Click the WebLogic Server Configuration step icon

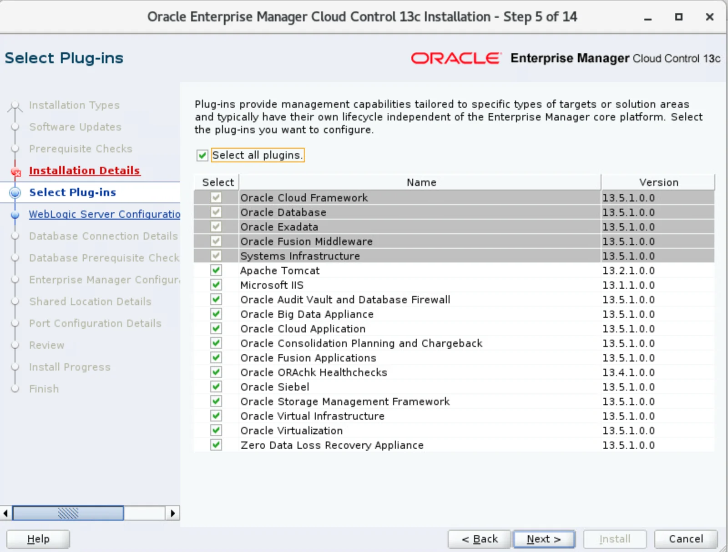[15, 215]
